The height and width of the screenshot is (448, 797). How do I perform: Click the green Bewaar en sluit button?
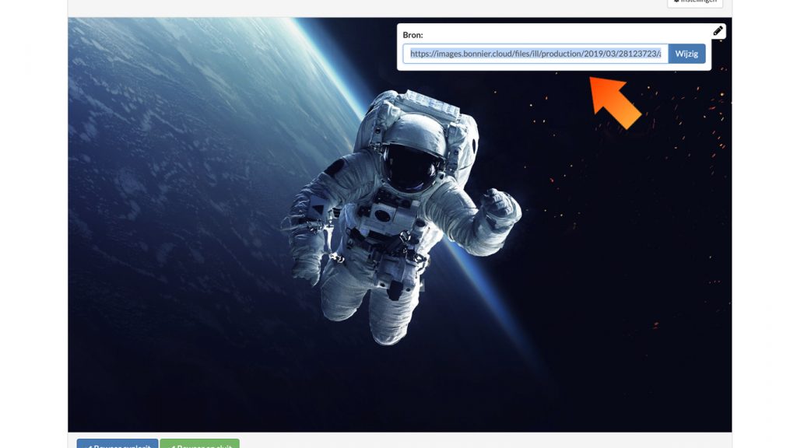pos(200,443)
